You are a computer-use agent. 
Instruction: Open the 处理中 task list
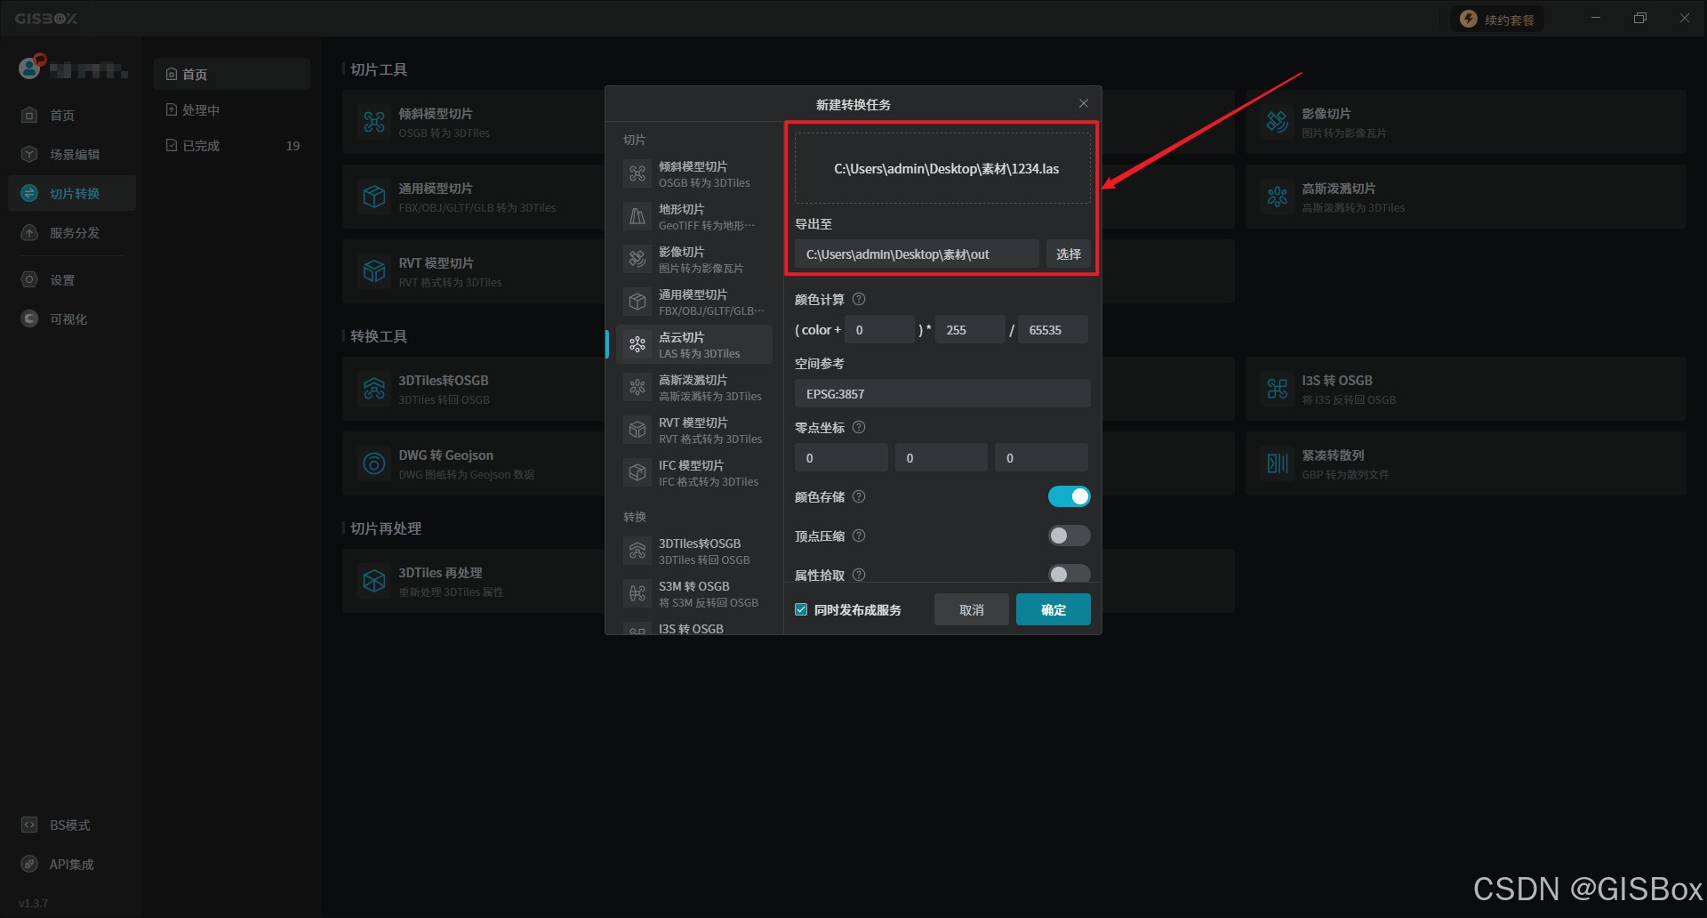(x=232, y=109)
